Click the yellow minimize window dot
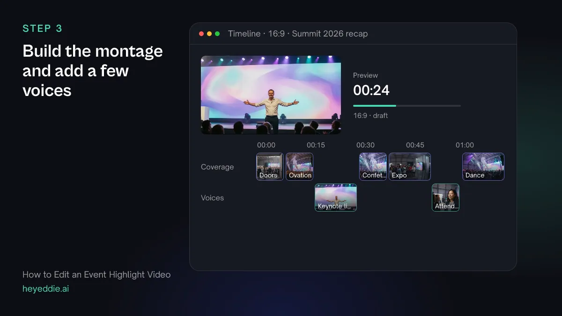This screenshot has height=316, width=562. coord(209,34)
